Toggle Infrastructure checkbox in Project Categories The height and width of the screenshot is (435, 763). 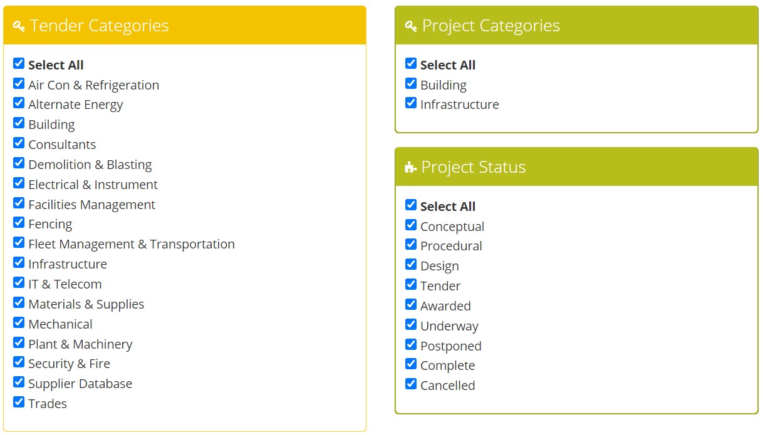411,103
